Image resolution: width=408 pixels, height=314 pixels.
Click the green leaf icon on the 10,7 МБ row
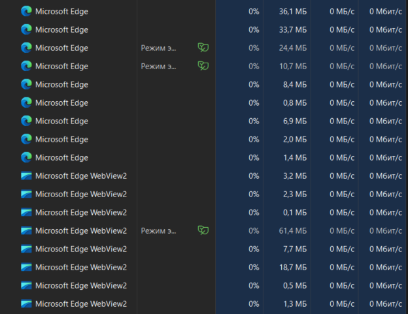(203, 66)
